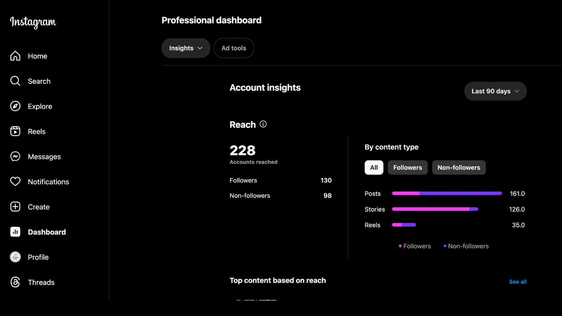
Task: Click the Professional dashboard heading
Action: click(x=211, y=21)
